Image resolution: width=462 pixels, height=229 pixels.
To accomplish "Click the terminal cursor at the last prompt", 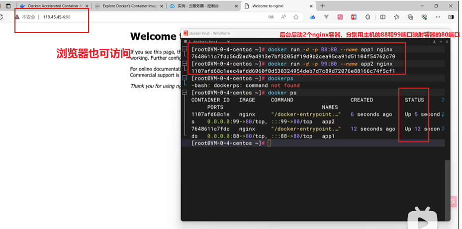I will point(269,143).
